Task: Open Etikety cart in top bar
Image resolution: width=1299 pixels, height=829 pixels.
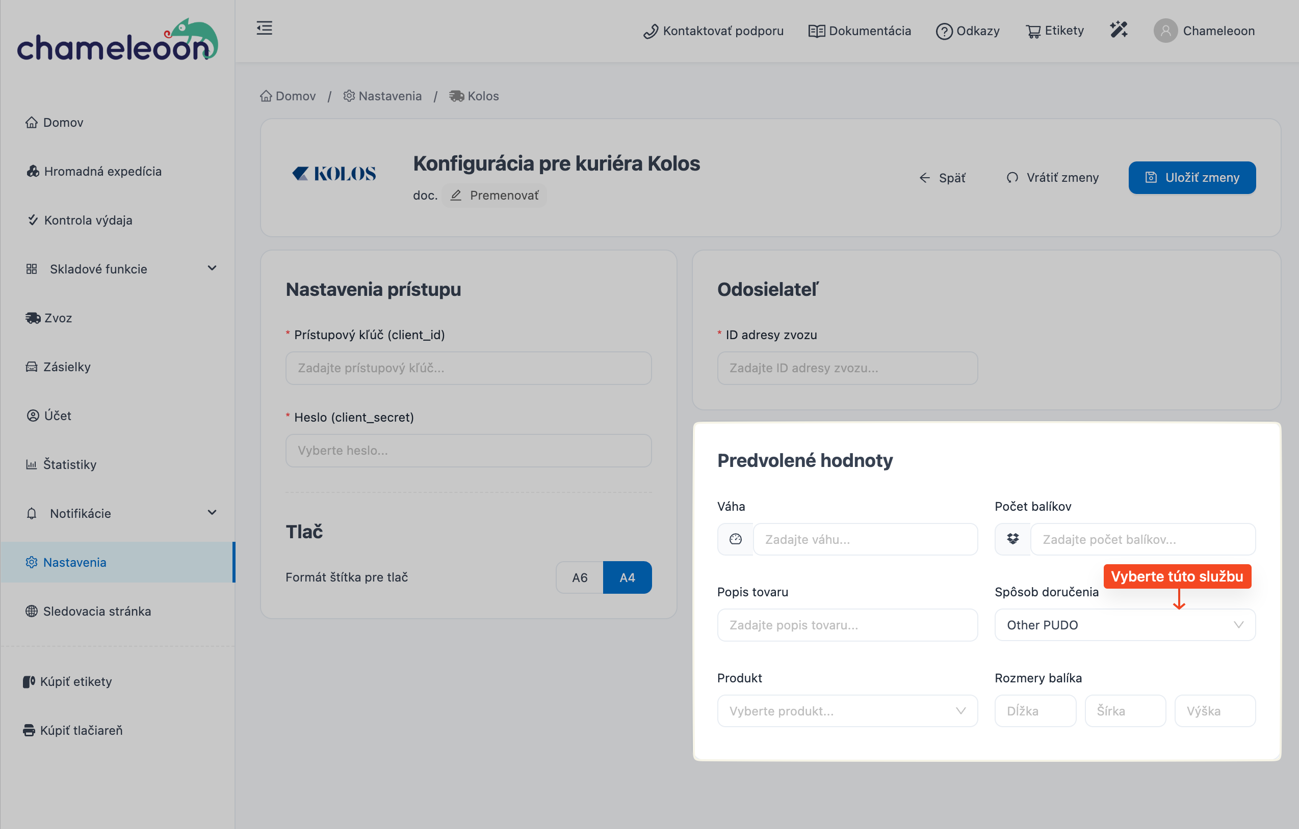Action: [x=1055, y=31]
